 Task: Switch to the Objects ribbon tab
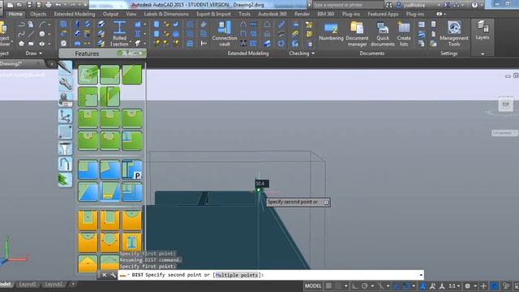(x=38, y=14)
